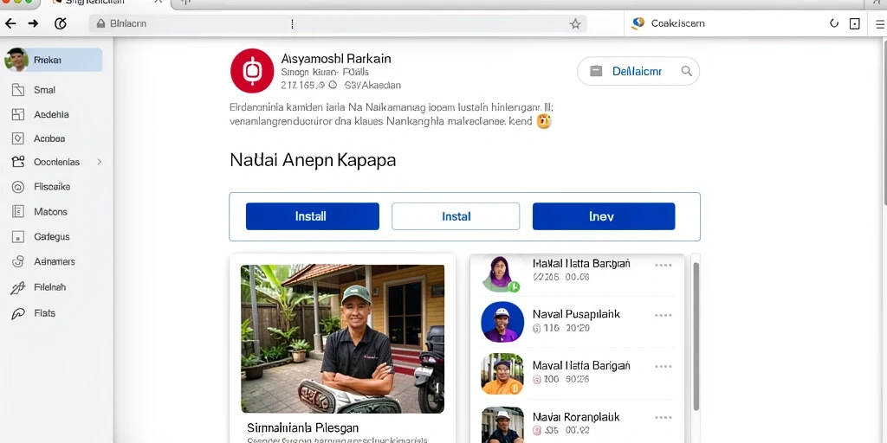Open the options menu for the Maval Hatfa Bargan row under Naval Pusapilaink

pyautogui.click(x=663, y=366)
